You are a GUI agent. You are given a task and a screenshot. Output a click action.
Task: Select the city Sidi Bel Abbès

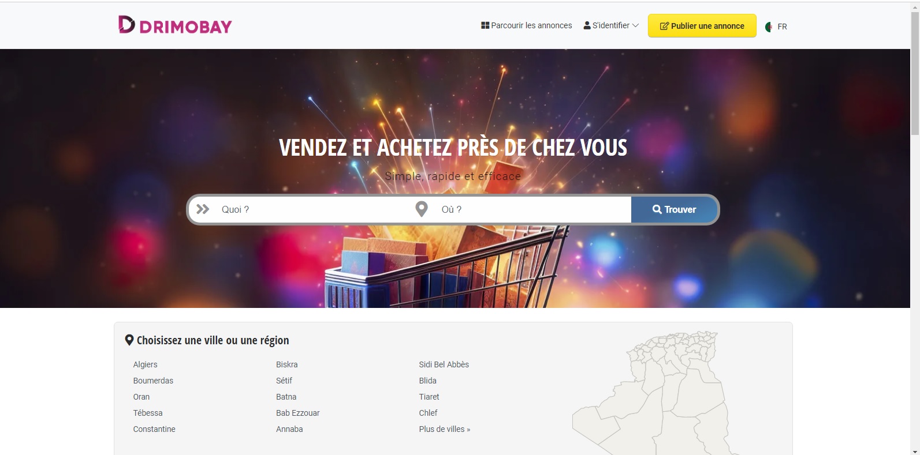click(444, 364)
